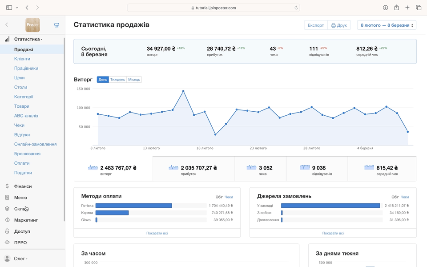Image resolution: width=427 pixels, height=267 pixels.
Task: Open the Олег user account menu
Action: click(x=20, y=259)
